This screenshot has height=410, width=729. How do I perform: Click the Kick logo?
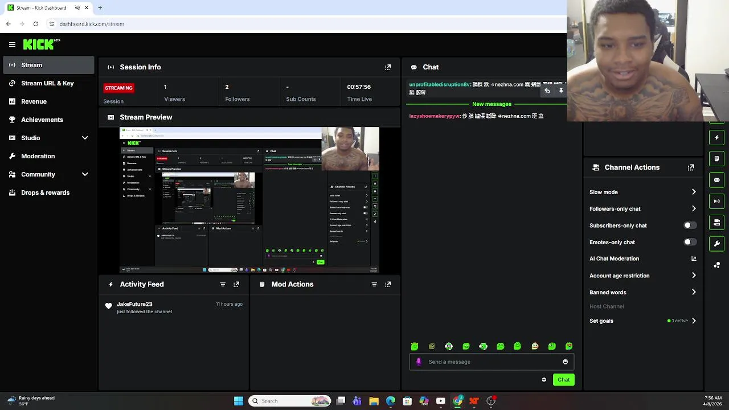pyautogui.click(x=41, y=44)
